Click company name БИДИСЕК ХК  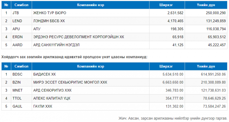(44, 74)
